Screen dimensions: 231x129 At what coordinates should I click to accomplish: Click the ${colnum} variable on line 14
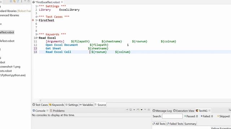tap(123, 52)
